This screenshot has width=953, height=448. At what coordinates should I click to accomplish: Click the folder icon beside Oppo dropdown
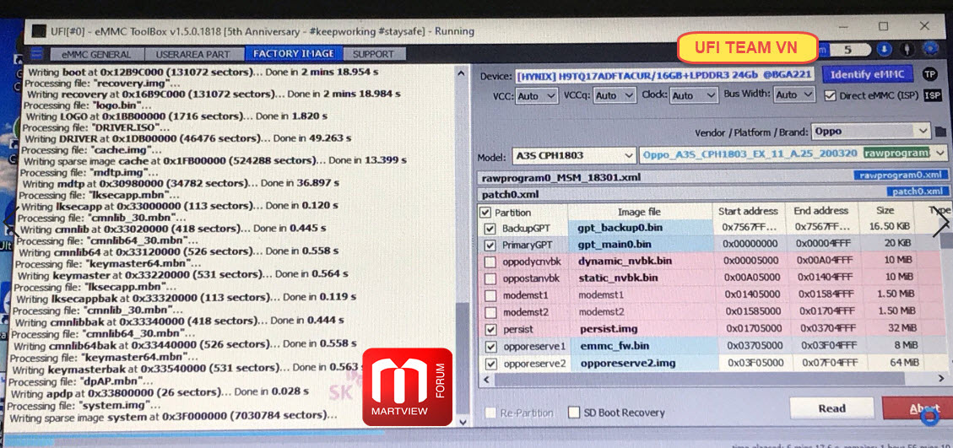pyautogui.click(x=941, y=131)
